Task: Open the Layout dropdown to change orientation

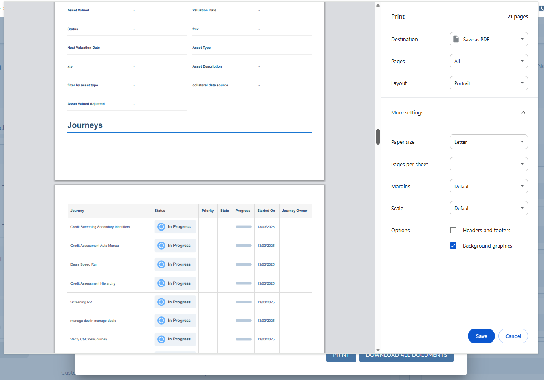Action: point(489,83)
